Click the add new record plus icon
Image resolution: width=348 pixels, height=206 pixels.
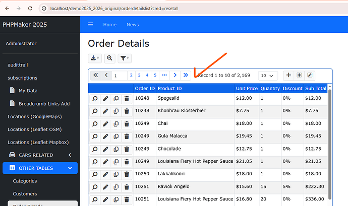288,76
